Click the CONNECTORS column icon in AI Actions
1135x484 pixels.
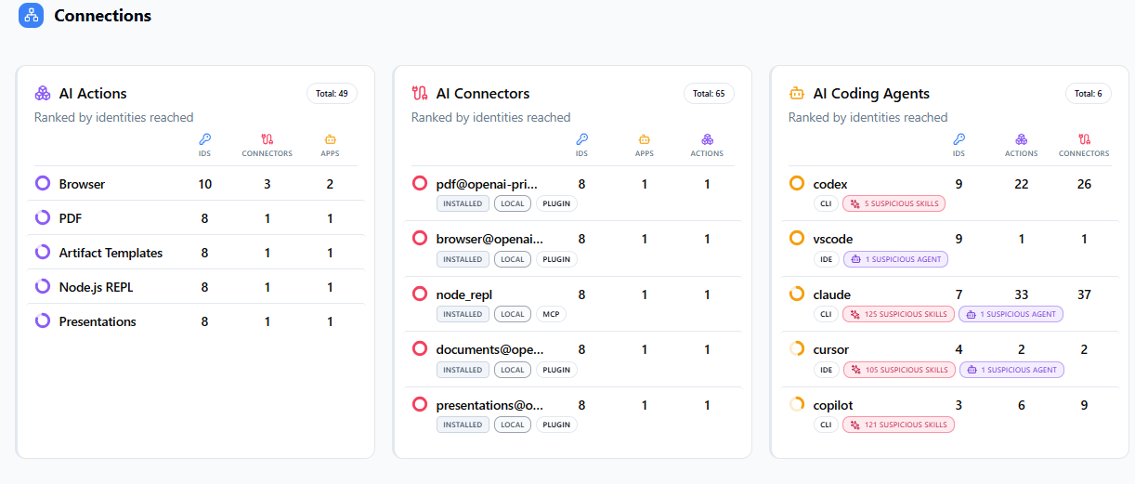click(x=267, y=139)
